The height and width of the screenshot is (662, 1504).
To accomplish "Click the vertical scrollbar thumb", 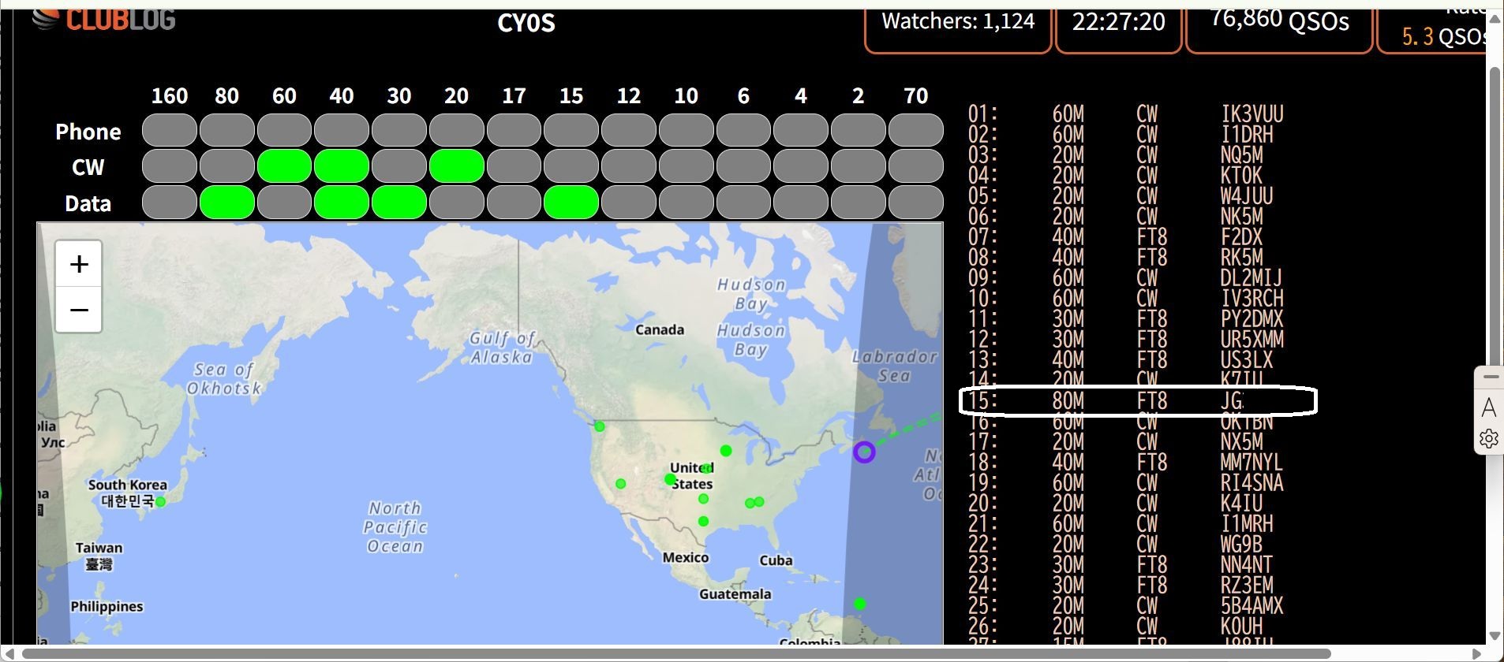I will (1494, 213).
